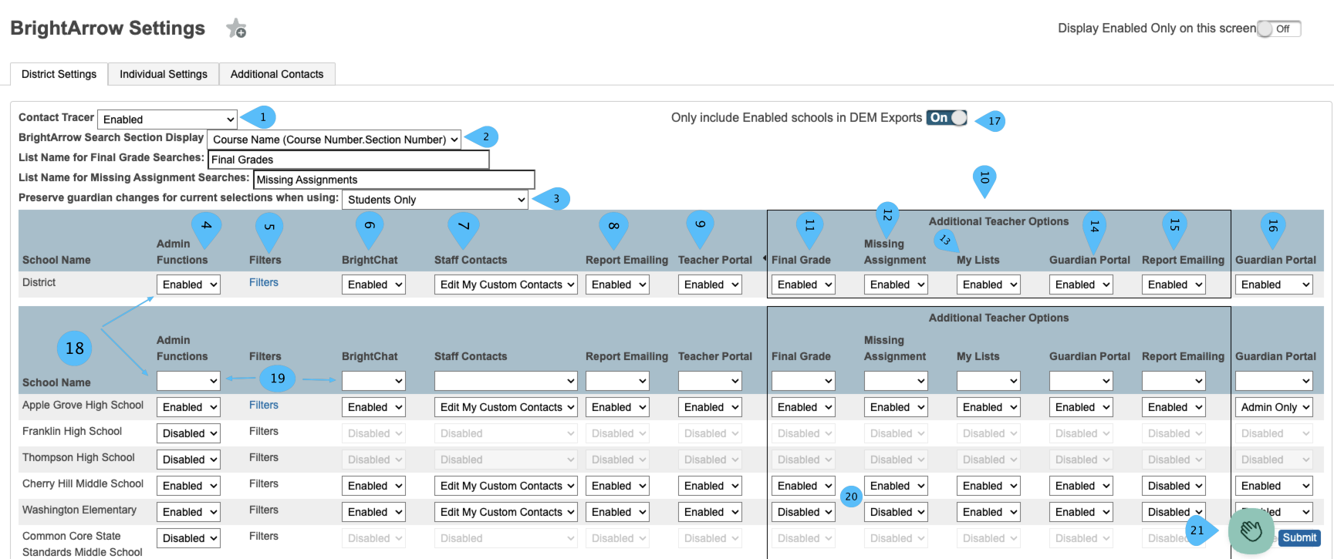
Task: Open Franklin High School Admin Functions dropdown
Action: [x=188, y=433]
